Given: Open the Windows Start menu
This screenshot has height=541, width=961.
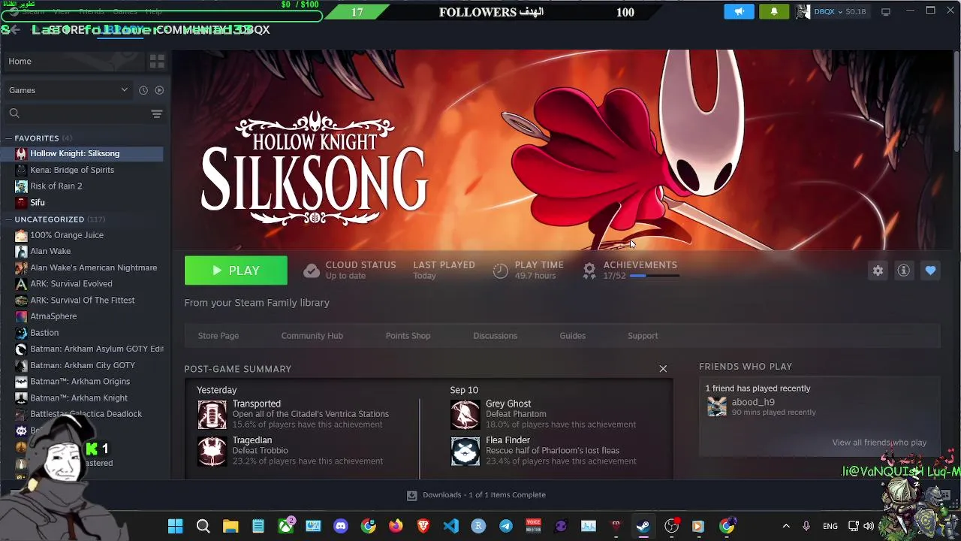Looking at the screenshot, I should click(175, 526).
